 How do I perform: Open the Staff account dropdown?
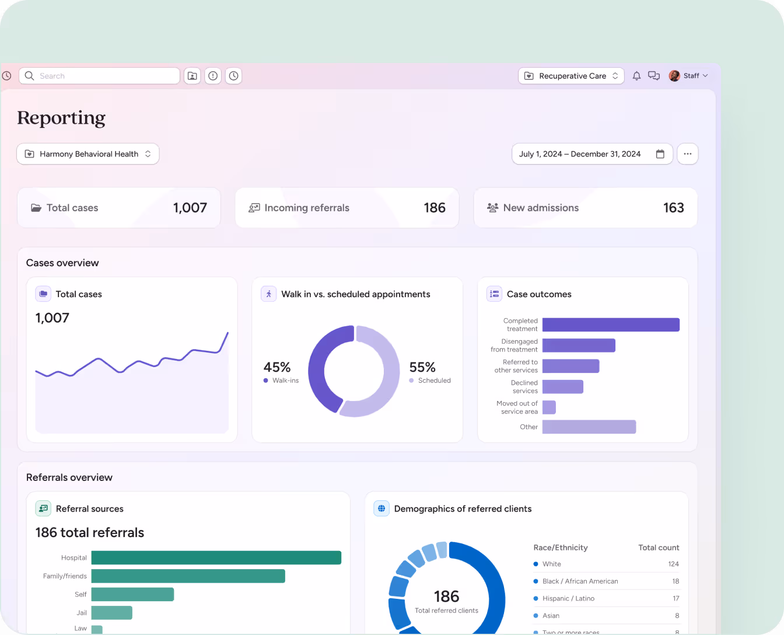point(689,76)
